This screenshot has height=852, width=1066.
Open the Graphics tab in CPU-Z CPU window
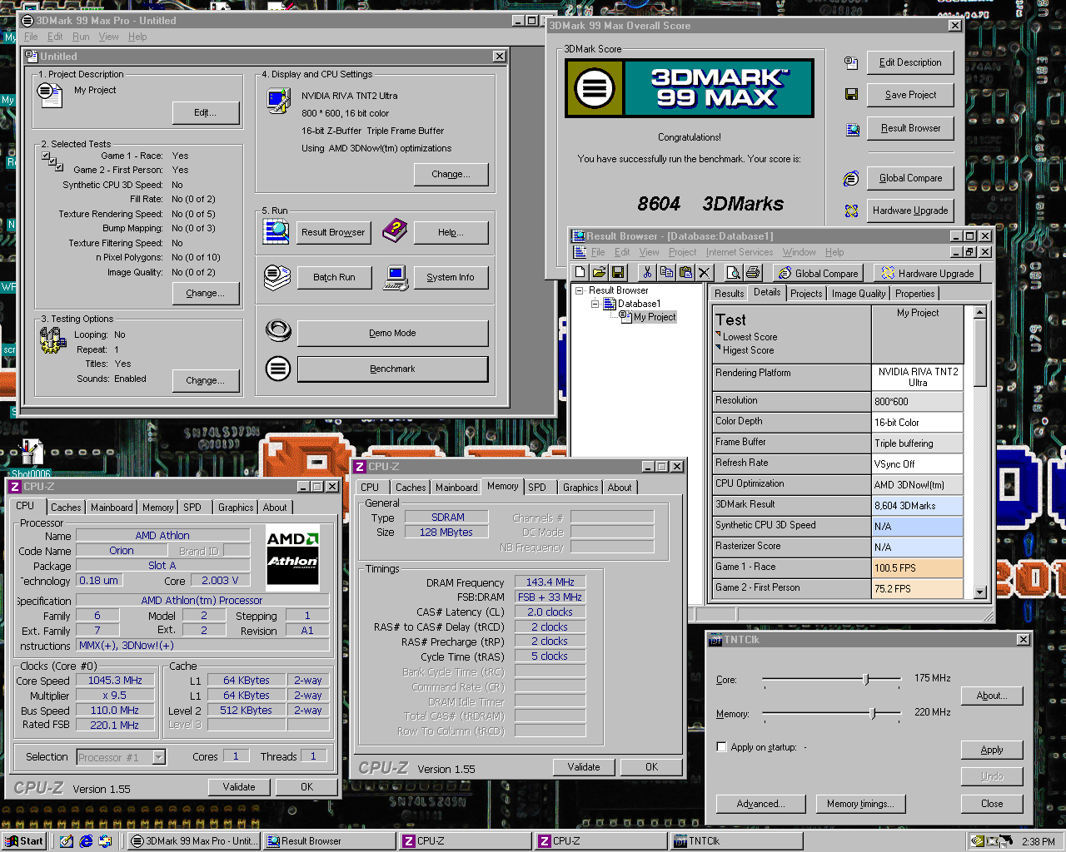coord(236,508)
